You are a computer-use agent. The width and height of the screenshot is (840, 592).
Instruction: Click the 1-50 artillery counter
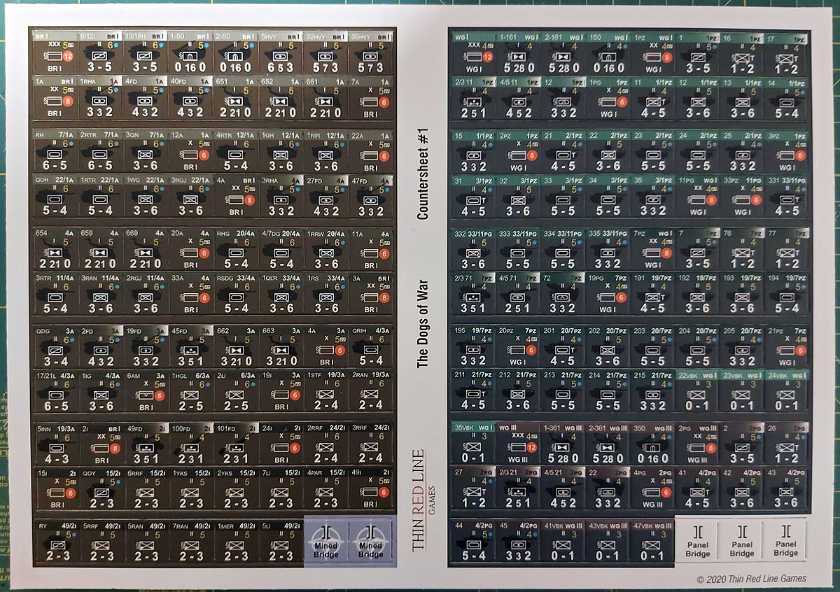(190, 52)
